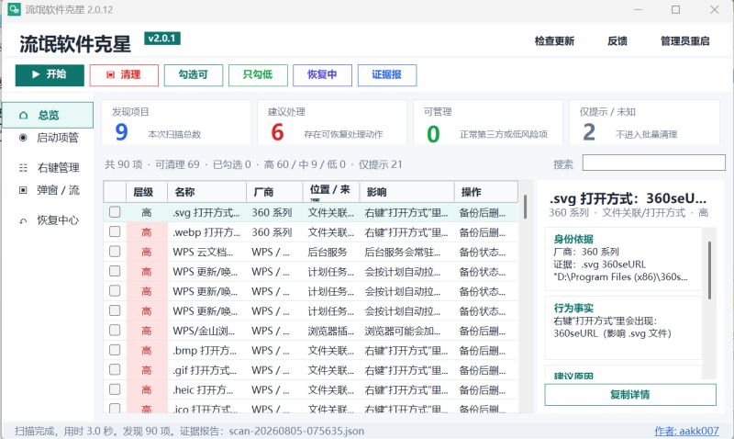Sort by the 操作 column header
The image size is (734, 439).
486,192
